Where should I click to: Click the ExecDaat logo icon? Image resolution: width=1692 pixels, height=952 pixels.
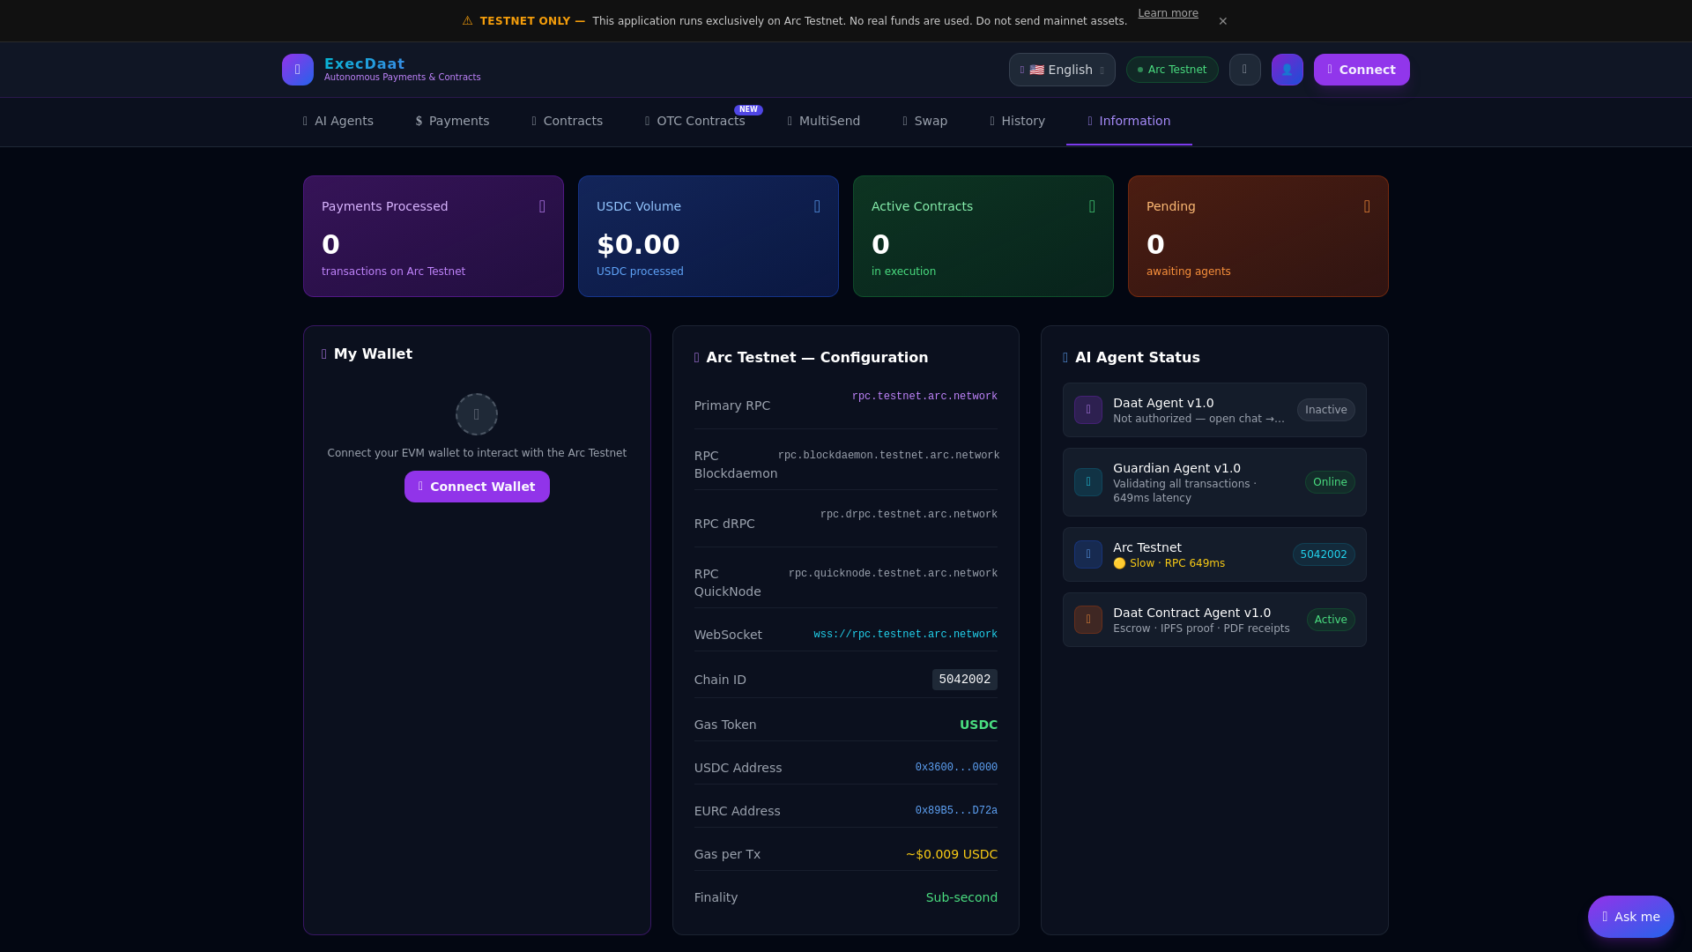point(298,70)
